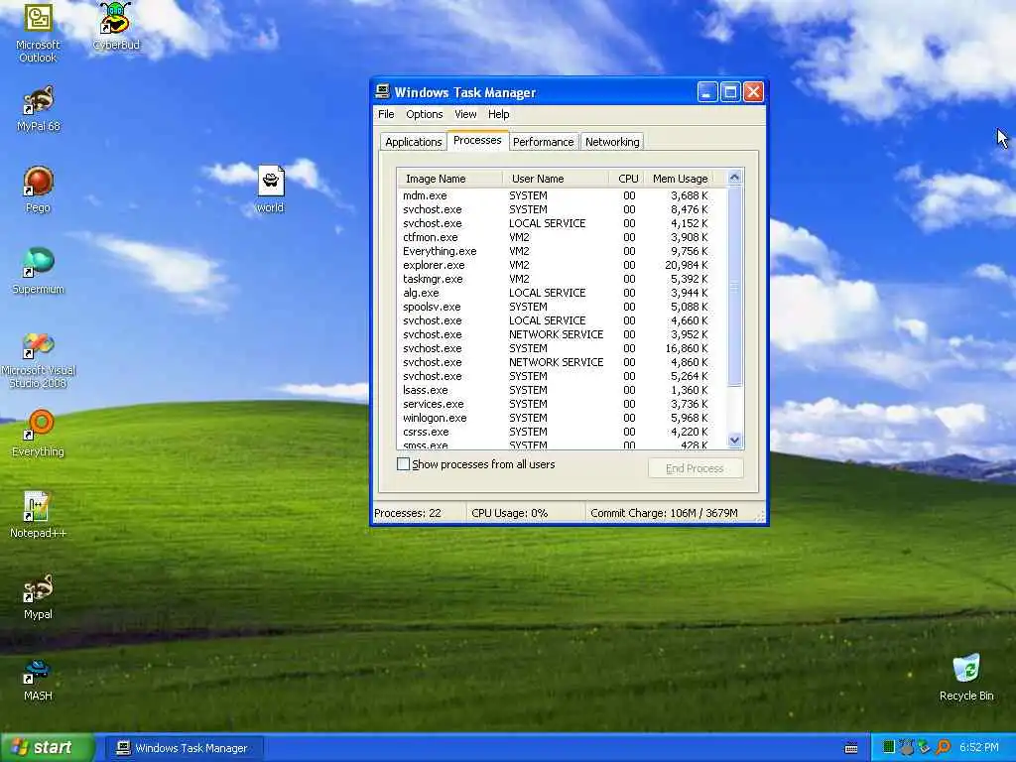Click the mouse-like tray icon
The height and width of the screenshot is (762, 1016).
(907, 748)
